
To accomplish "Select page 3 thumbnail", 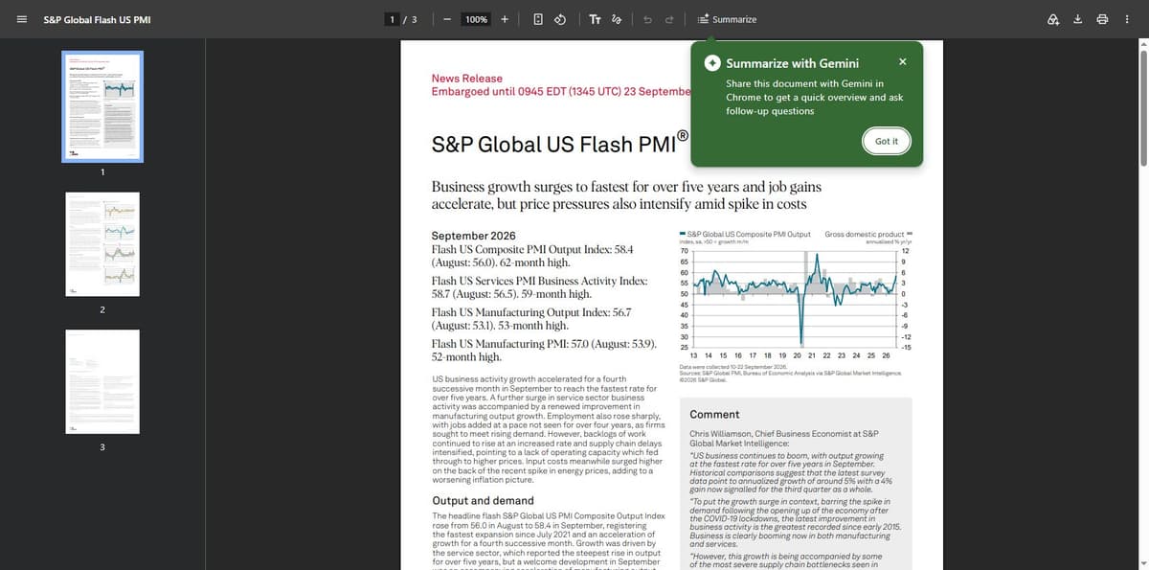I will click(102, 384).
